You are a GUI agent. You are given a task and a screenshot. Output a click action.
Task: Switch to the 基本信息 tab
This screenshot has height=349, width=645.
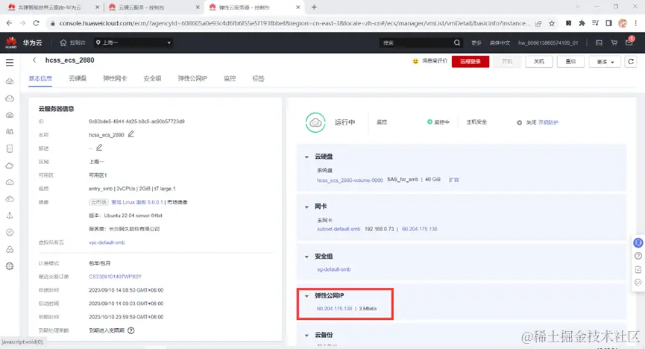point(40,78)
